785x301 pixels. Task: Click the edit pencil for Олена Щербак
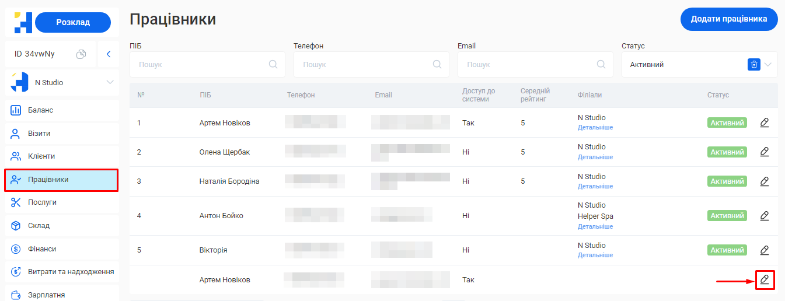pyautogui.click(x=764, y=152)
